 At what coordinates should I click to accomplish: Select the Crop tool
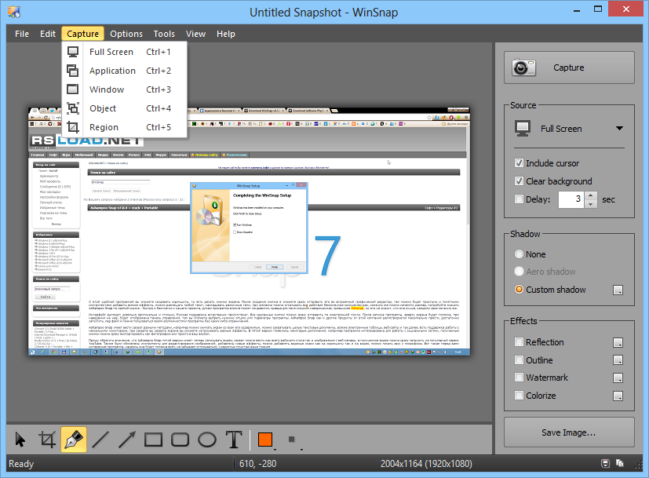pos(47,440)
